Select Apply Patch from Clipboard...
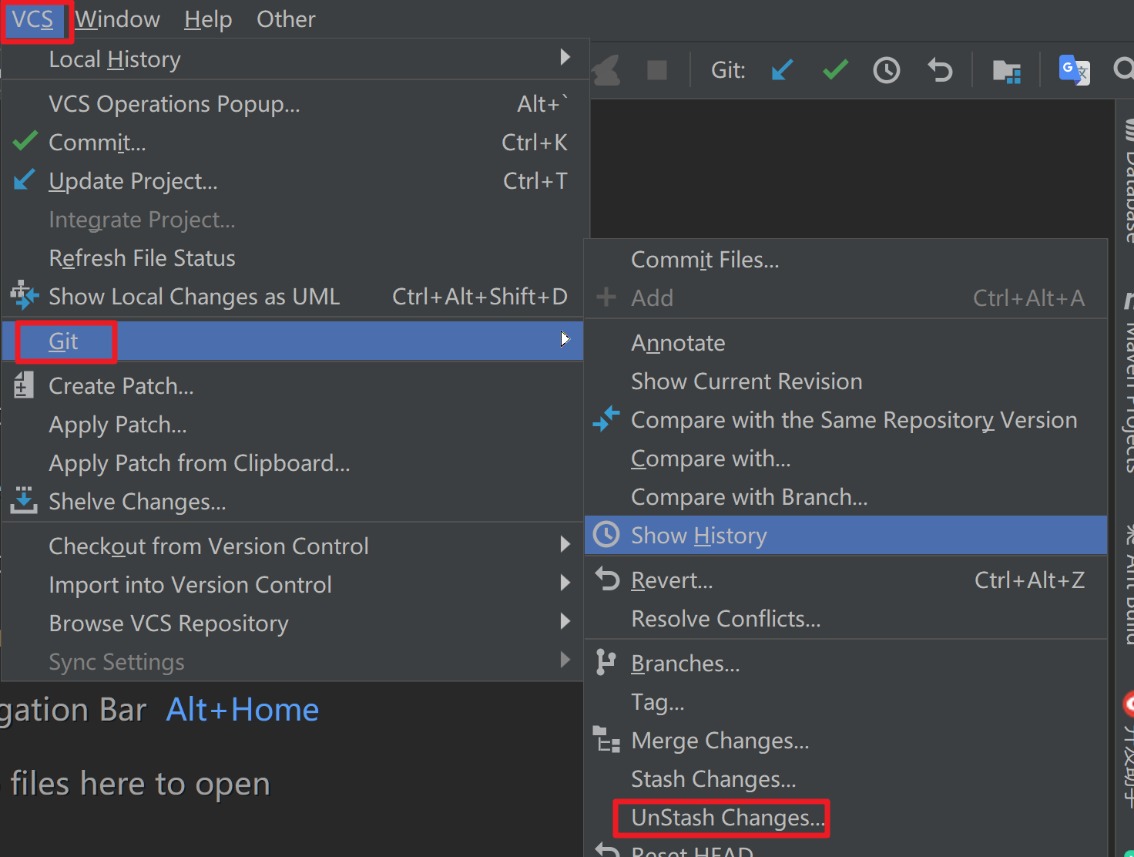The height and width of the screenshot is (857, 1134). pyautogui.click(x=293, y=463)
